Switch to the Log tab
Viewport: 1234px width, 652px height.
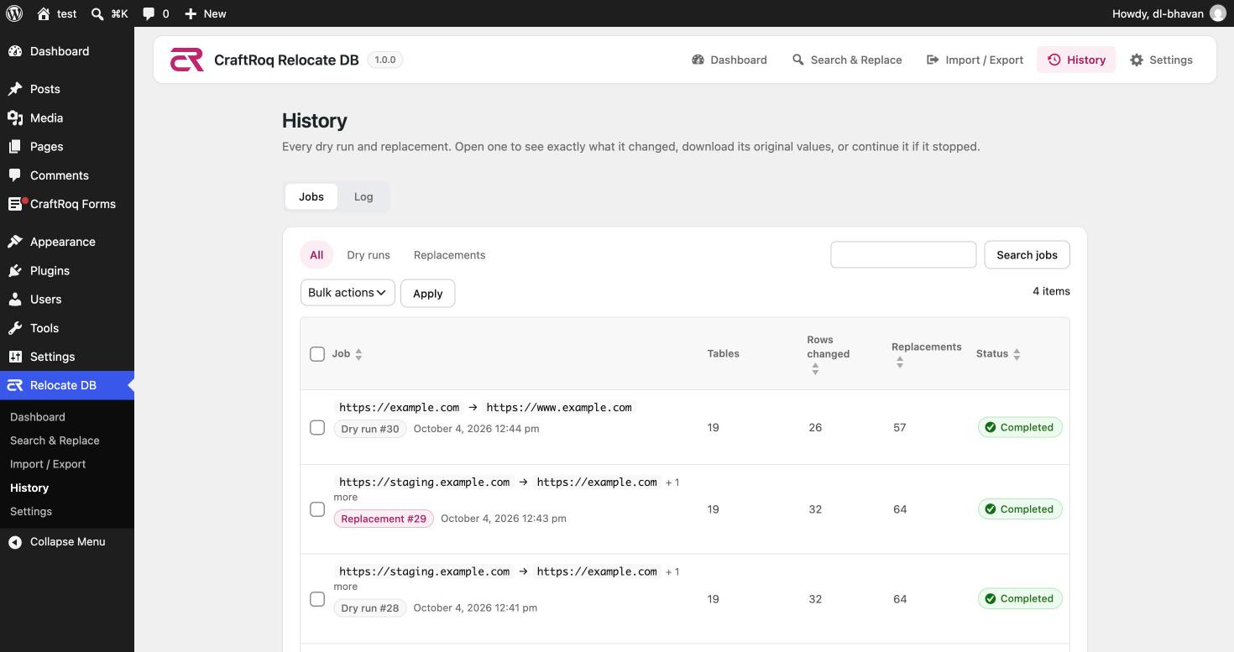(363, 196)
